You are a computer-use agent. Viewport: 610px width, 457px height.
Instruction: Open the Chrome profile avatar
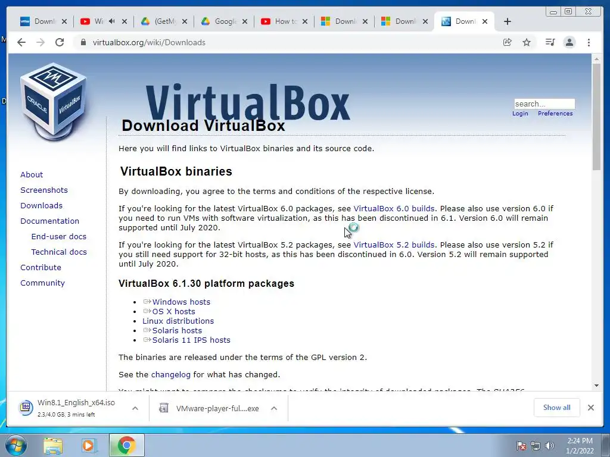569,42
